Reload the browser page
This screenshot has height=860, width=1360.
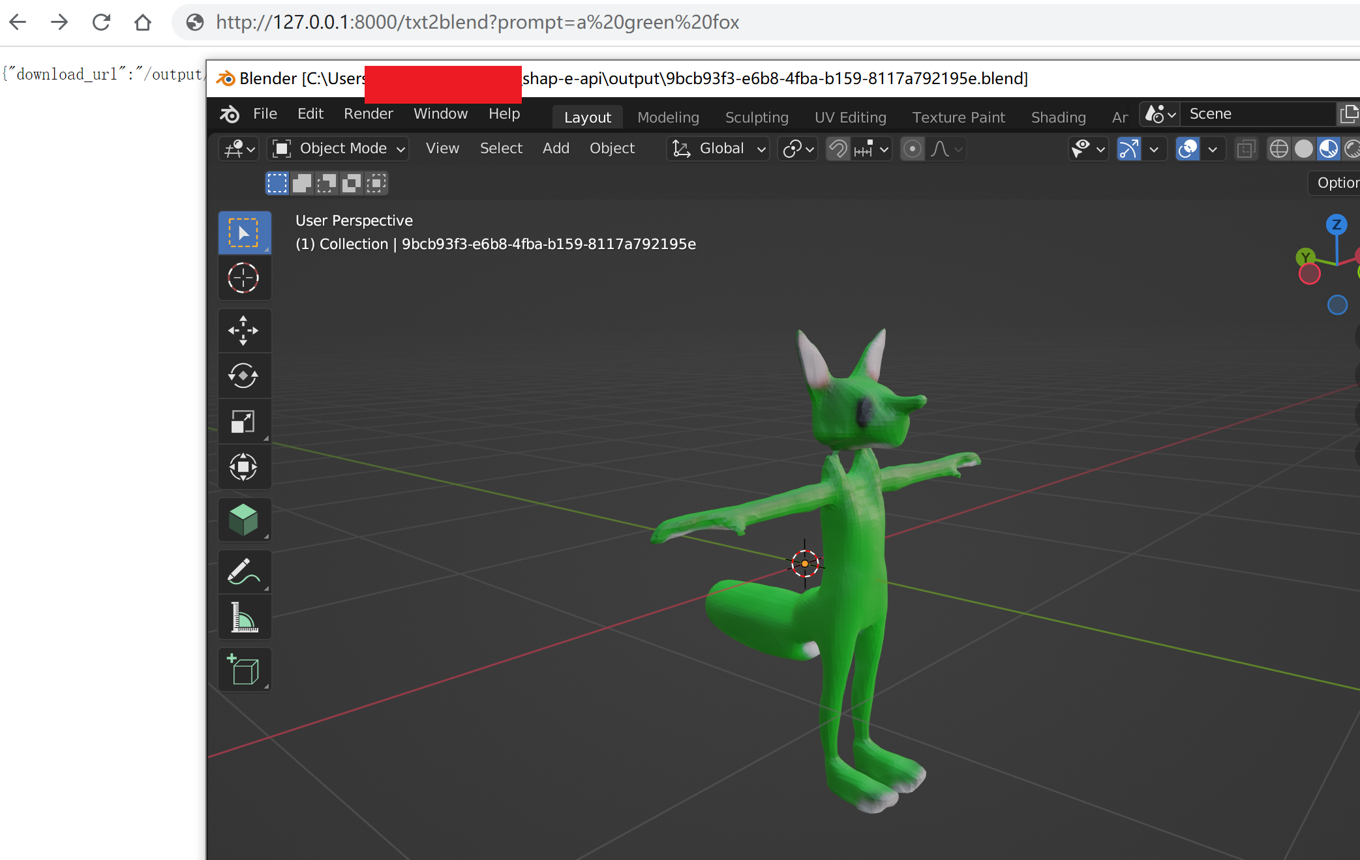pyautogui.click(x=101, y=22)
